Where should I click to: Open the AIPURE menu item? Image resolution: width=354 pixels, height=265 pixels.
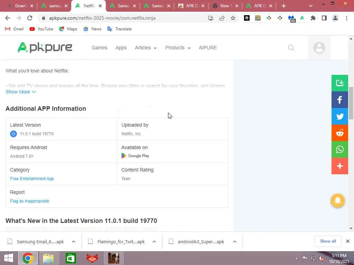pyautogui.click(x=208, y=48)
